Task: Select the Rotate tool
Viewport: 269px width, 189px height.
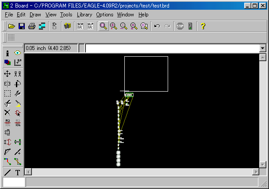Action: 18,84
